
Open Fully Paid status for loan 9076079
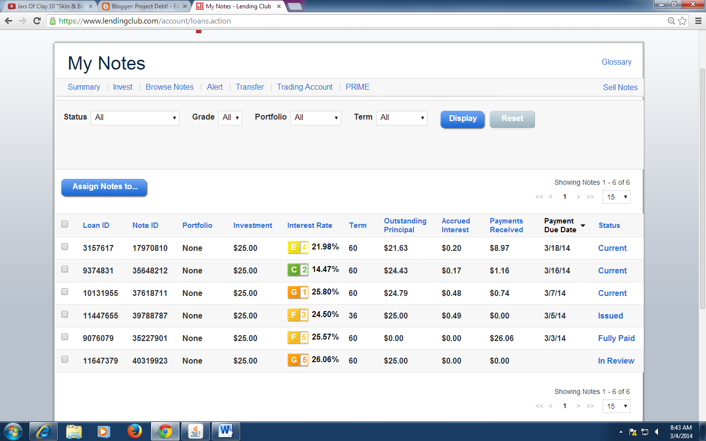point(616,338)
